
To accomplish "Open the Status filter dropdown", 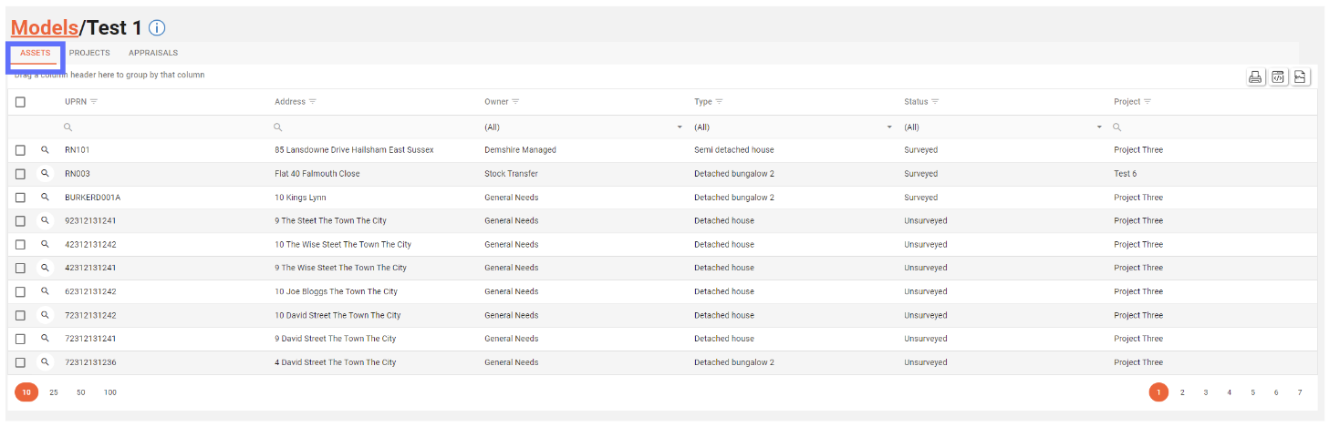I will point(1099,127).
